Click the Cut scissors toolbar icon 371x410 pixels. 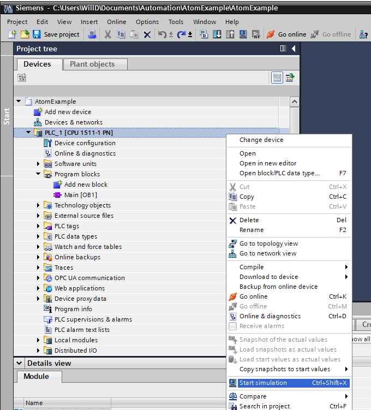coord(107,34)
